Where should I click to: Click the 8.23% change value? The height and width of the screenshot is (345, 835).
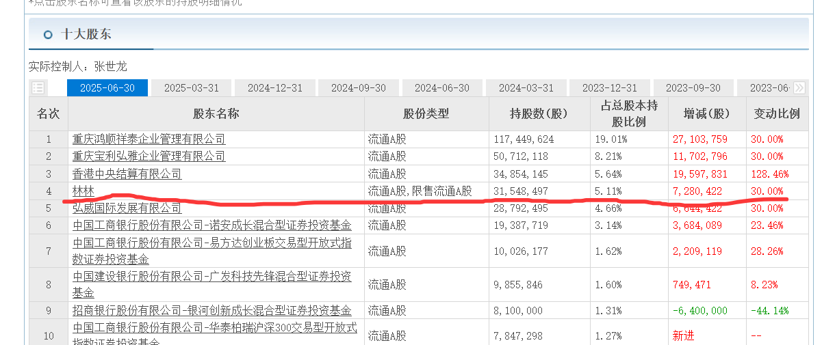pyautogui.click(x=765, y=284)
